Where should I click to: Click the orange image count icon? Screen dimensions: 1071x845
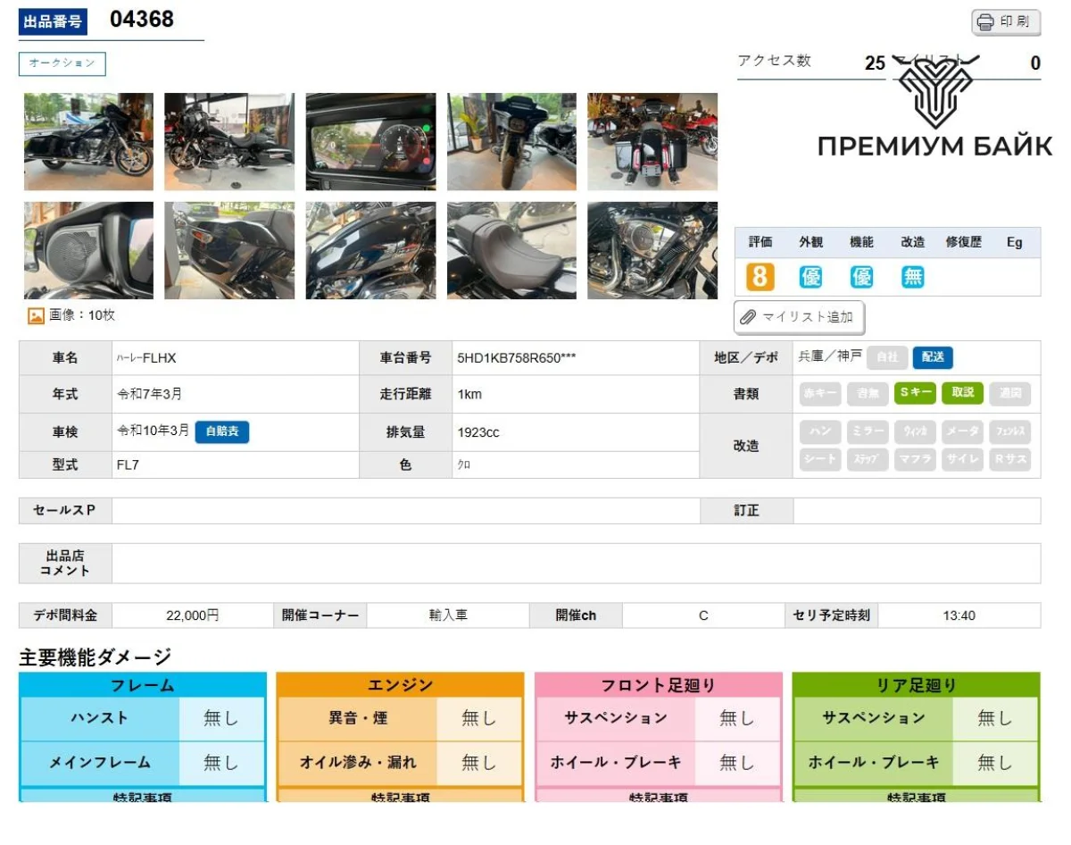(37, 316)
